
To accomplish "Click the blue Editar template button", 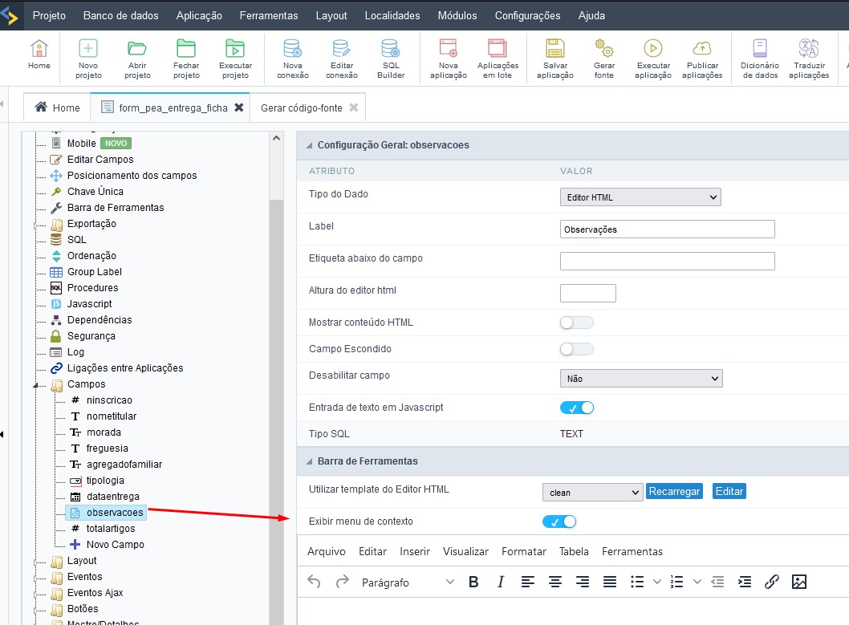I will tap(729, 491).
